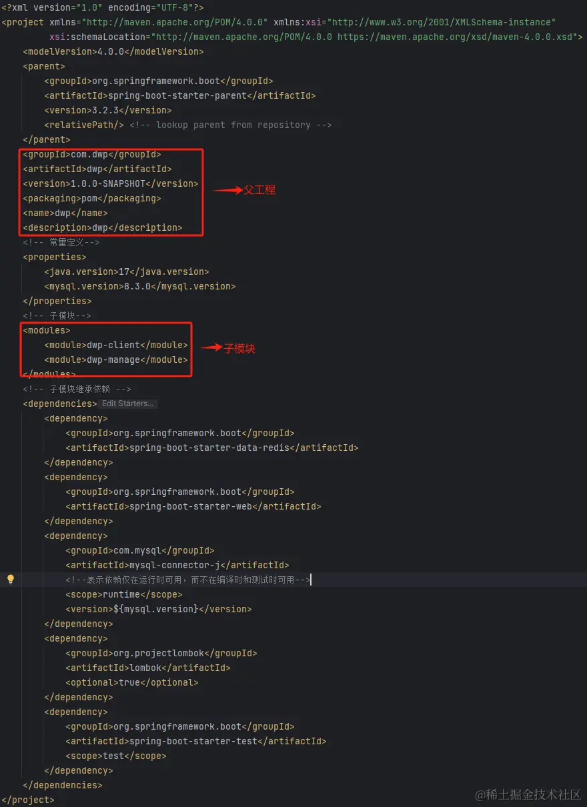This screenshot has width=587, height=807.
Task: Click the name dwp line
Action: coord(65,213)
